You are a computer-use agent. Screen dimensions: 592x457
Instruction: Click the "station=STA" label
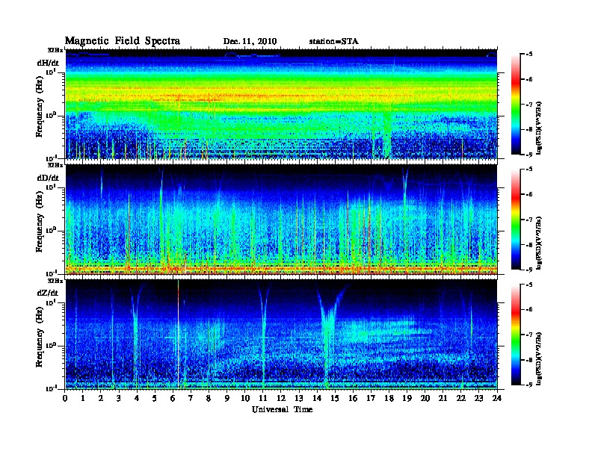tap(334, 42)
